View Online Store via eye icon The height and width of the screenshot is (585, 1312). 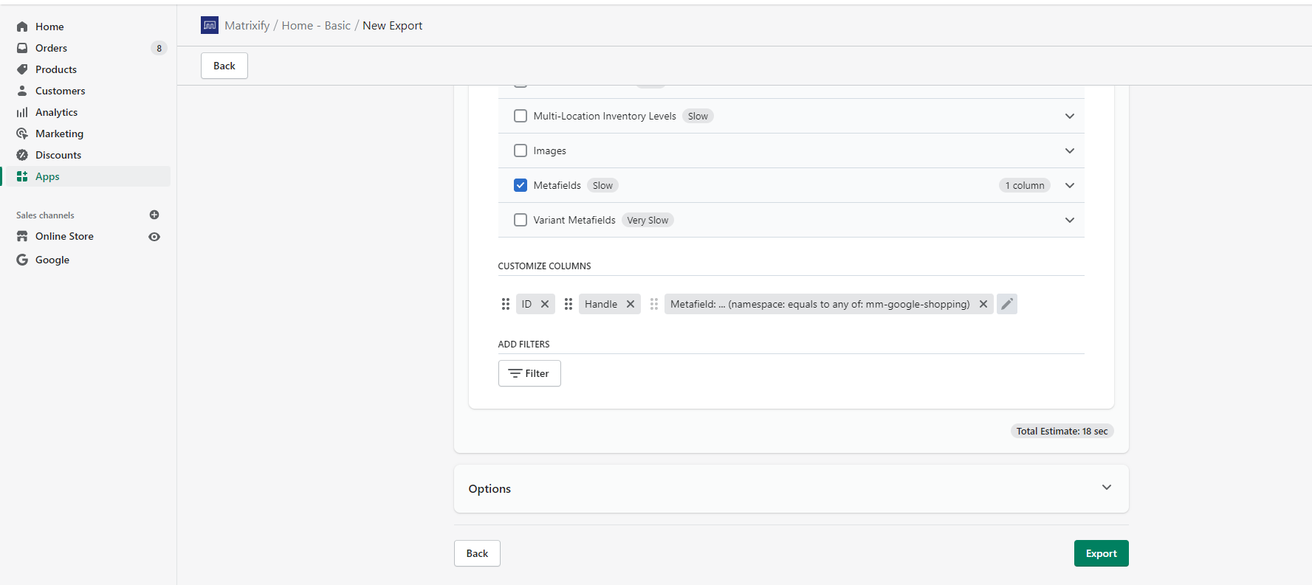pyautogui.click(x=154, y=237)
